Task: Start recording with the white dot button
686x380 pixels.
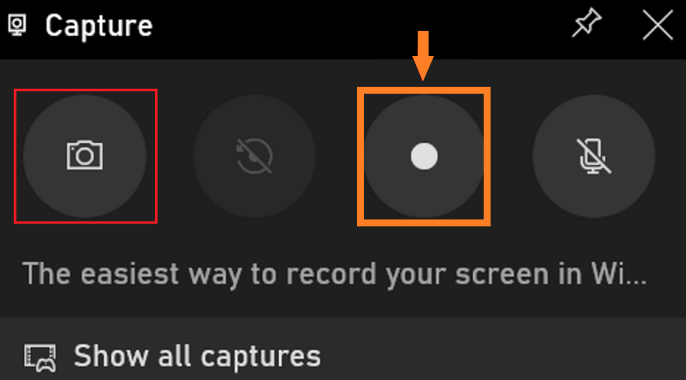Action: point(424,156)
